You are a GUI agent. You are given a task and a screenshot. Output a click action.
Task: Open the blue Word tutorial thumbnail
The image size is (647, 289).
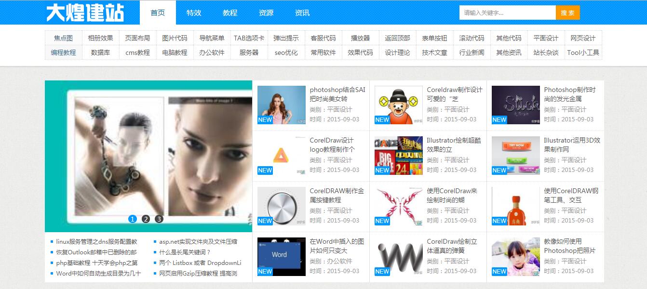click(281, 256)
